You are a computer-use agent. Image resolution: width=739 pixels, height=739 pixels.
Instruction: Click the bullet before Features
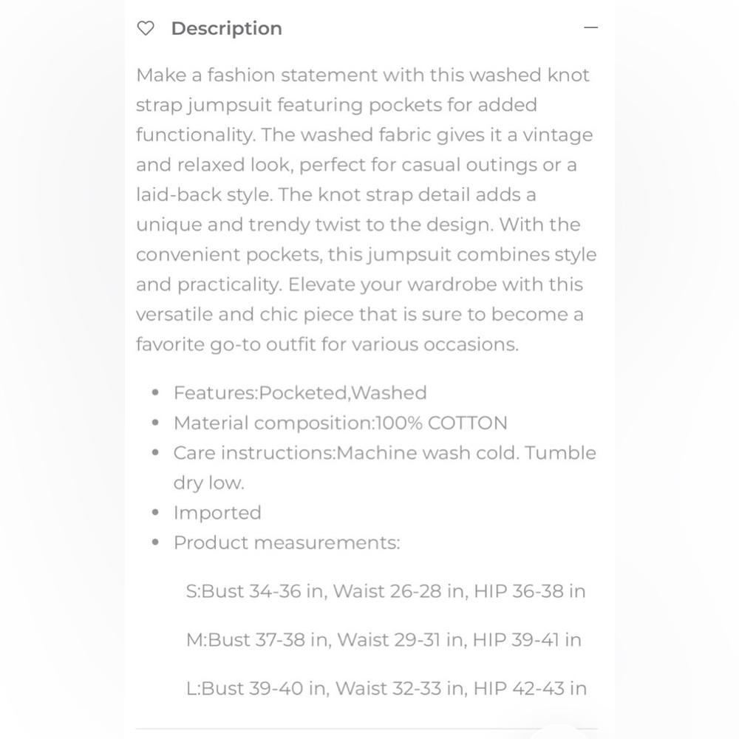click(x=155, y=392)
